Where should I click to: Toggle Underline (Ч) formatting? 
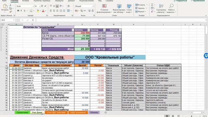(x=24, y=11)
